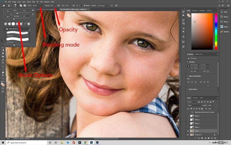Open the Beautify plugin panel
The width and height of the screenshot is (231, 145).
pyautogui.click(x=224, y=32)
